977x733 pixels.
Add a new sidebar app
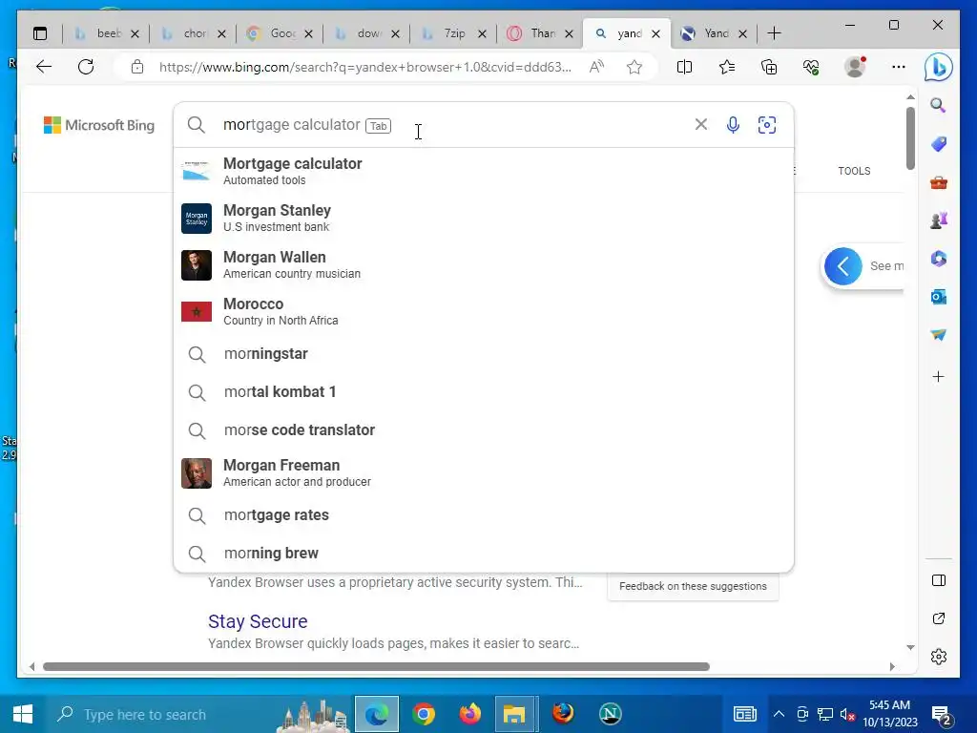click(939, 376)
